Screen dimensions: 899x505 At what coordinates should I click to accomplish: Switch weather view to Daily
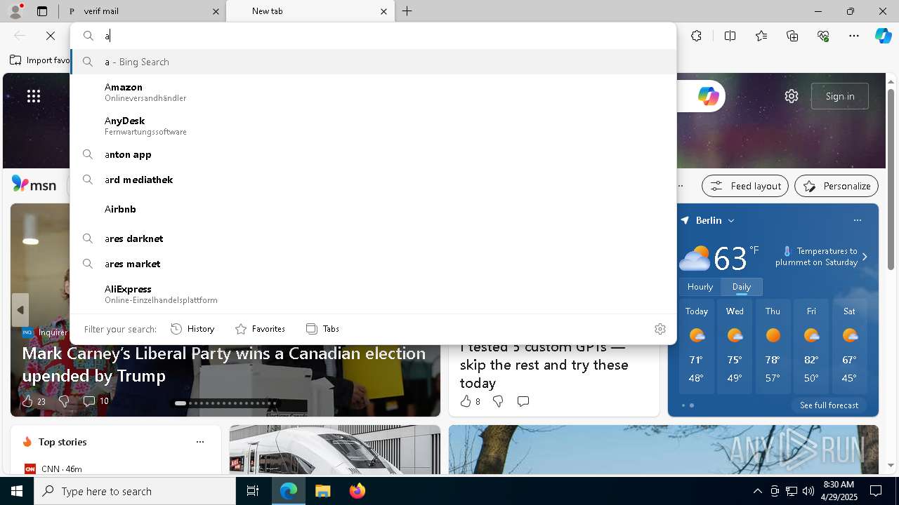coord(742,287)
